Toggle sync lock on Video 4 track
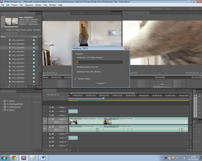This screenshot has width=202, height=161. (x=53, y=107)
